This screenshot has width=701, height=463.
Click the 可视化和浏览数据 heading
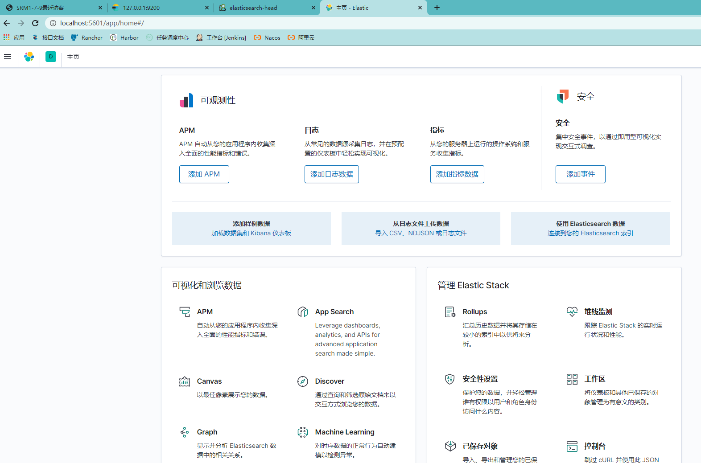click(x=207, y=285)
